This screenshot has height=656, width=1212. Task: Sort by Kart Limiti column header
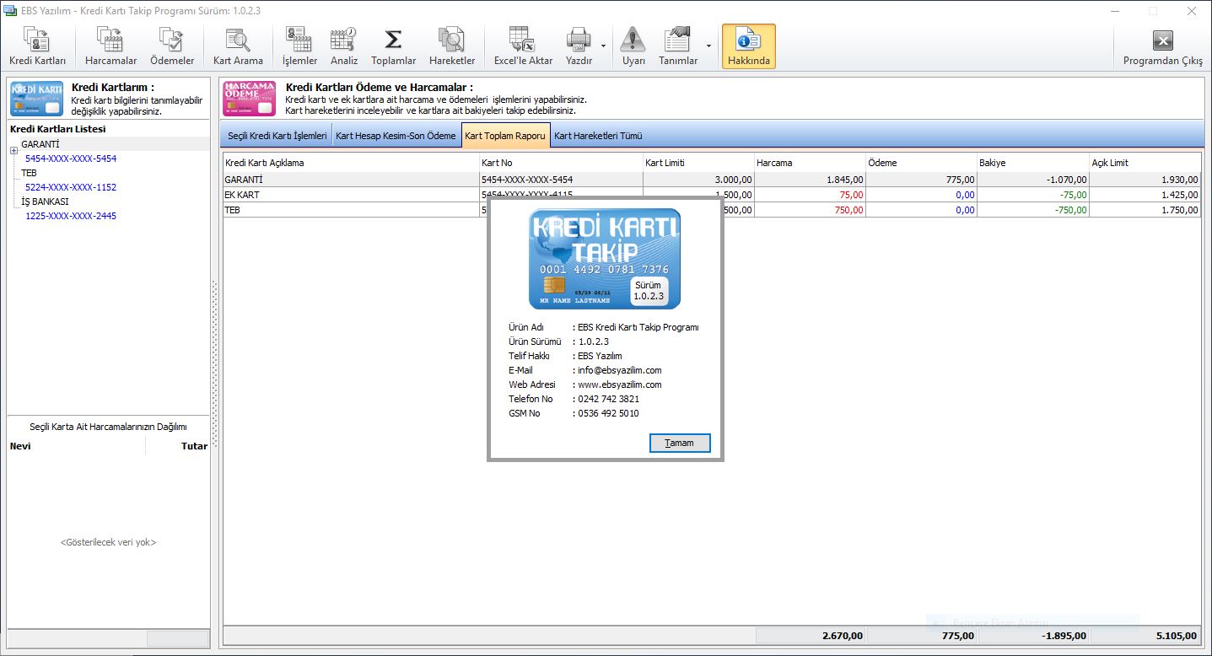tap(698, 163)
